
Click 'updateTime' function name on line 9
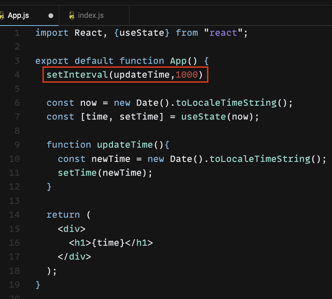[125, 145]
